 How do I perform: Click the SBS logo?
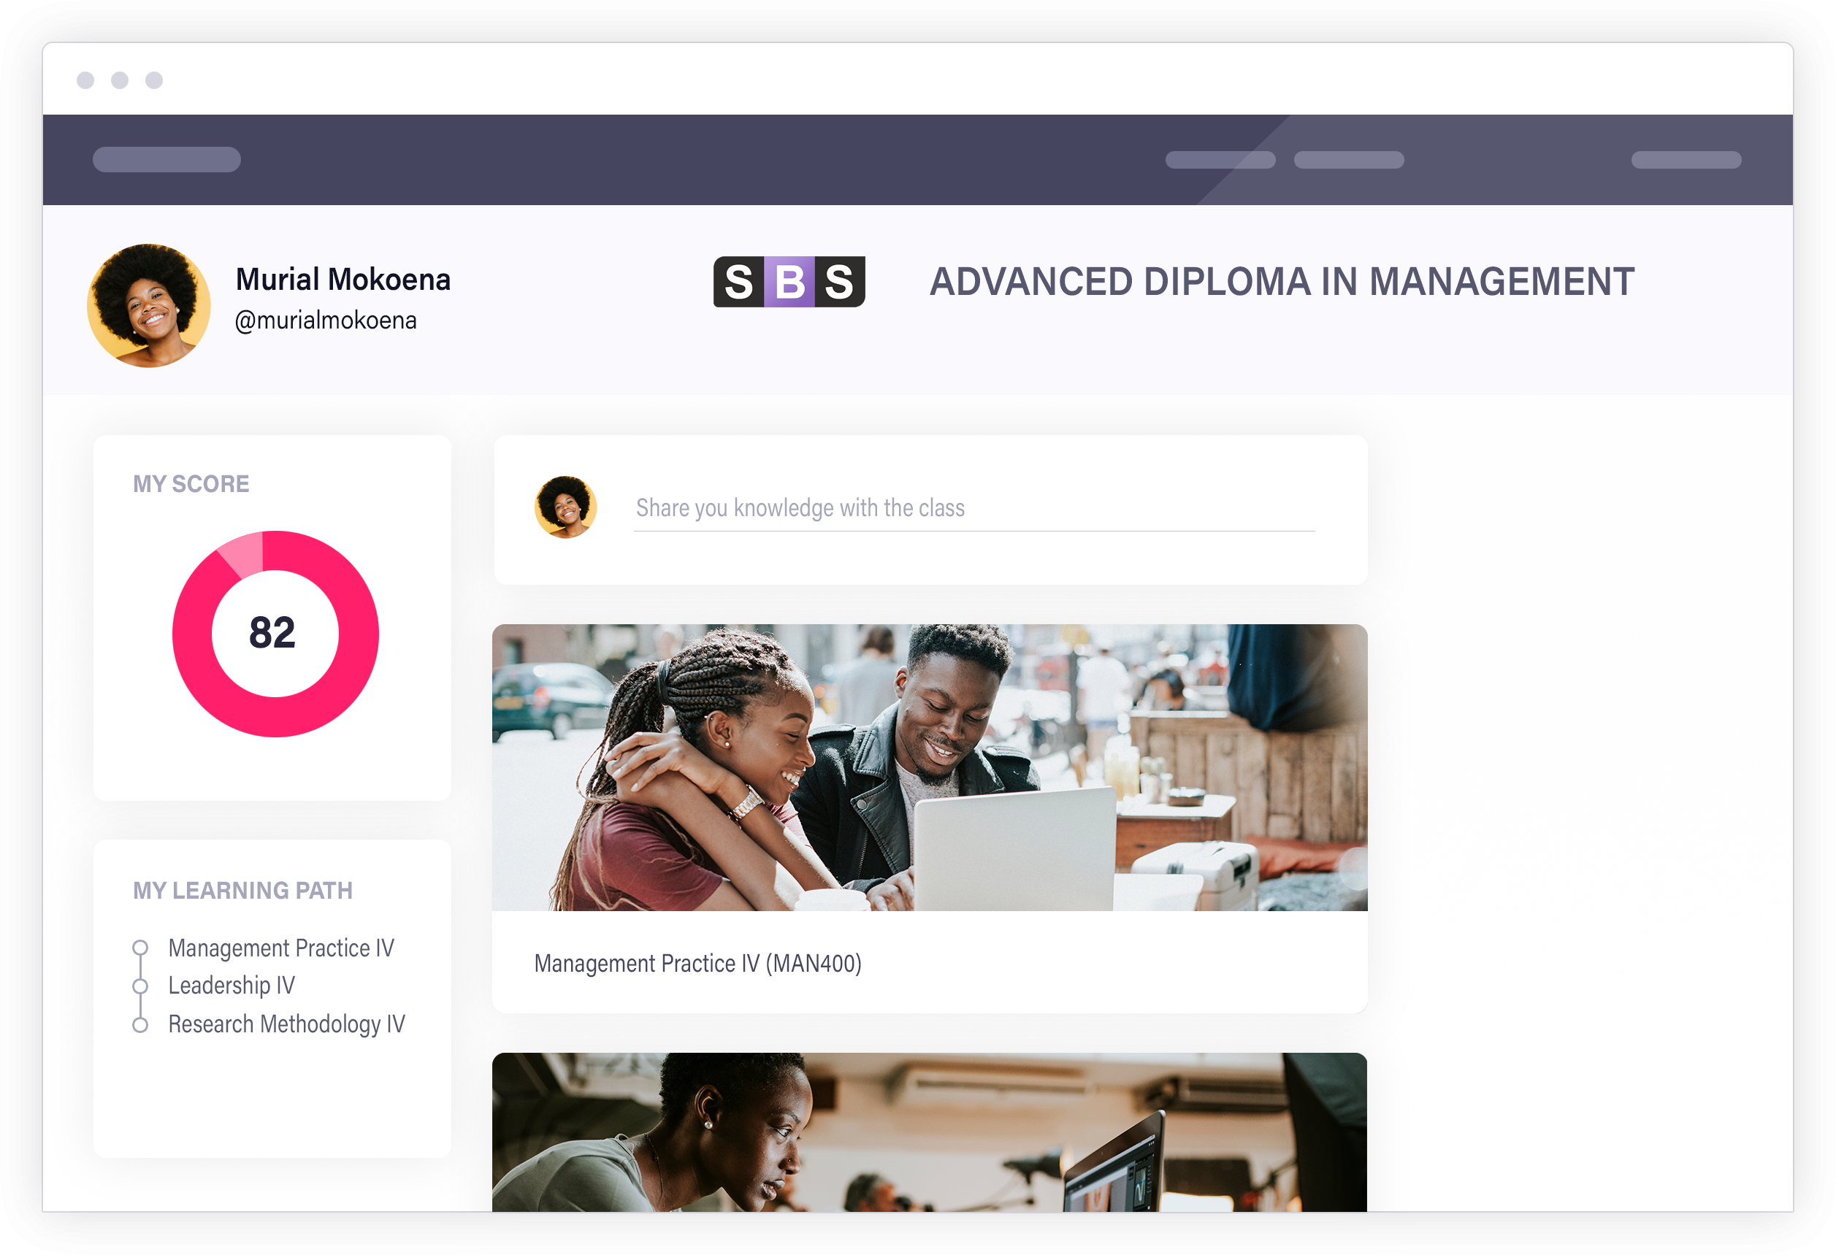(789, 282)
